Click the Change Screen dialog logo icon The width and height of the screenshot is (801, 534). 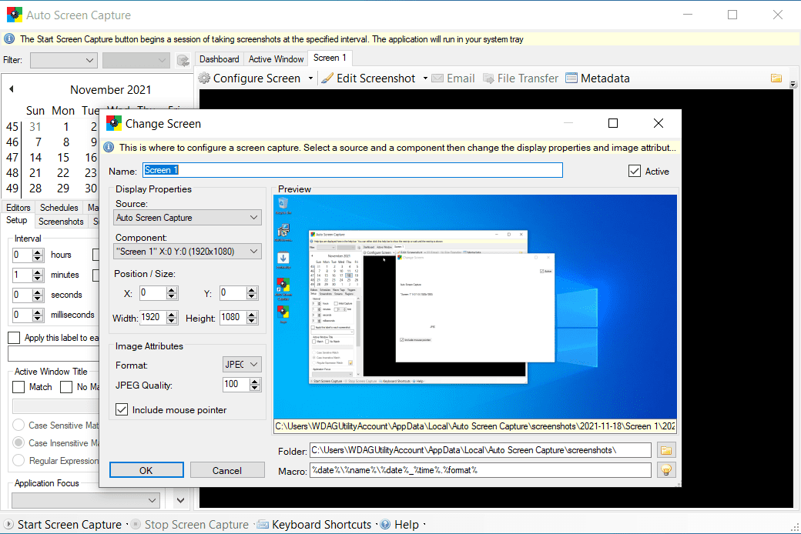pyautogui.click(x=113, y=123)
